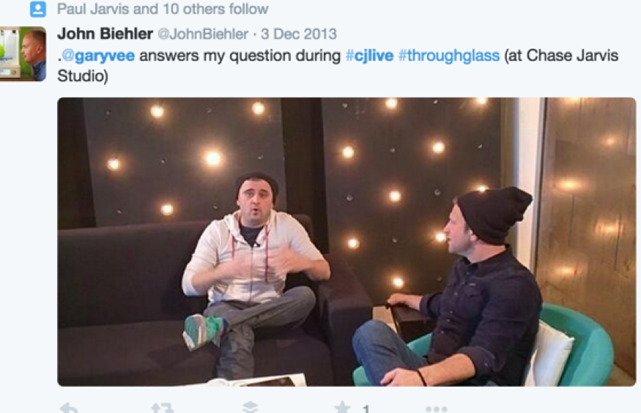Open John Biehler's profile avatar
Viewport: 641px width, 413px height.
[23, 54]
